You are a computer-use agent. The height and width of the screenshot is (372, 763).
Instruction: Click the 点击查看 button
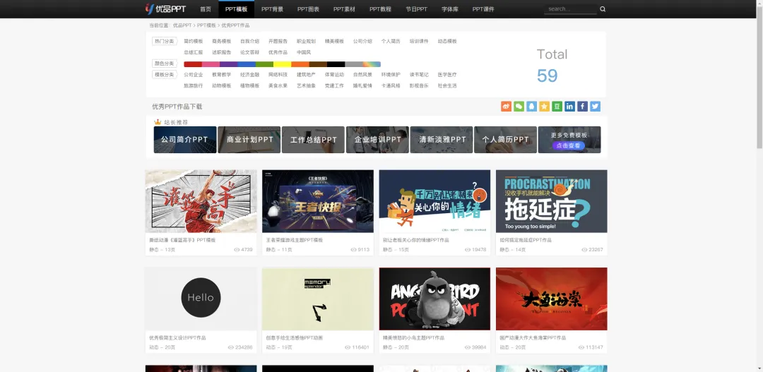568,145
